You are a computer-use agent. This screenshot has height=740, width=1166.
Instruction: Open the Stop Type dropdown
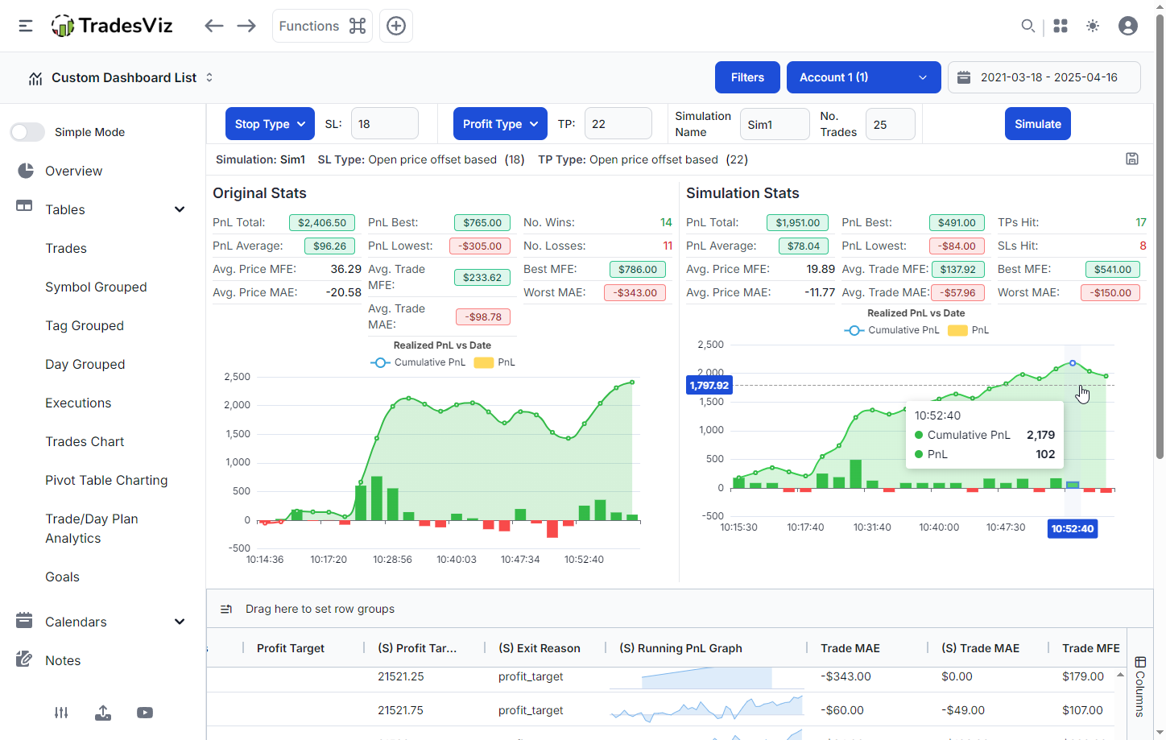(x=270, y=123)
